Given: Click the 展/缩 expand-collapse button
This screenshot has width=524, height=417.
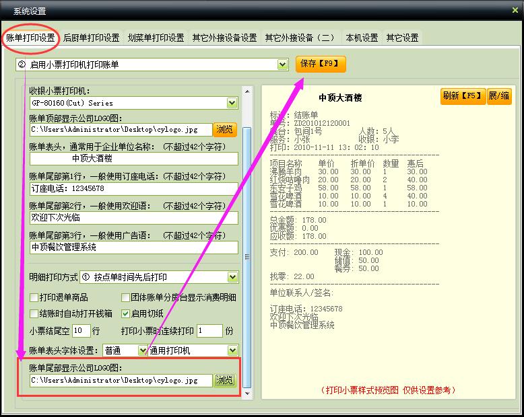Looking at the screenshot, I should click(x=499, y=96).
